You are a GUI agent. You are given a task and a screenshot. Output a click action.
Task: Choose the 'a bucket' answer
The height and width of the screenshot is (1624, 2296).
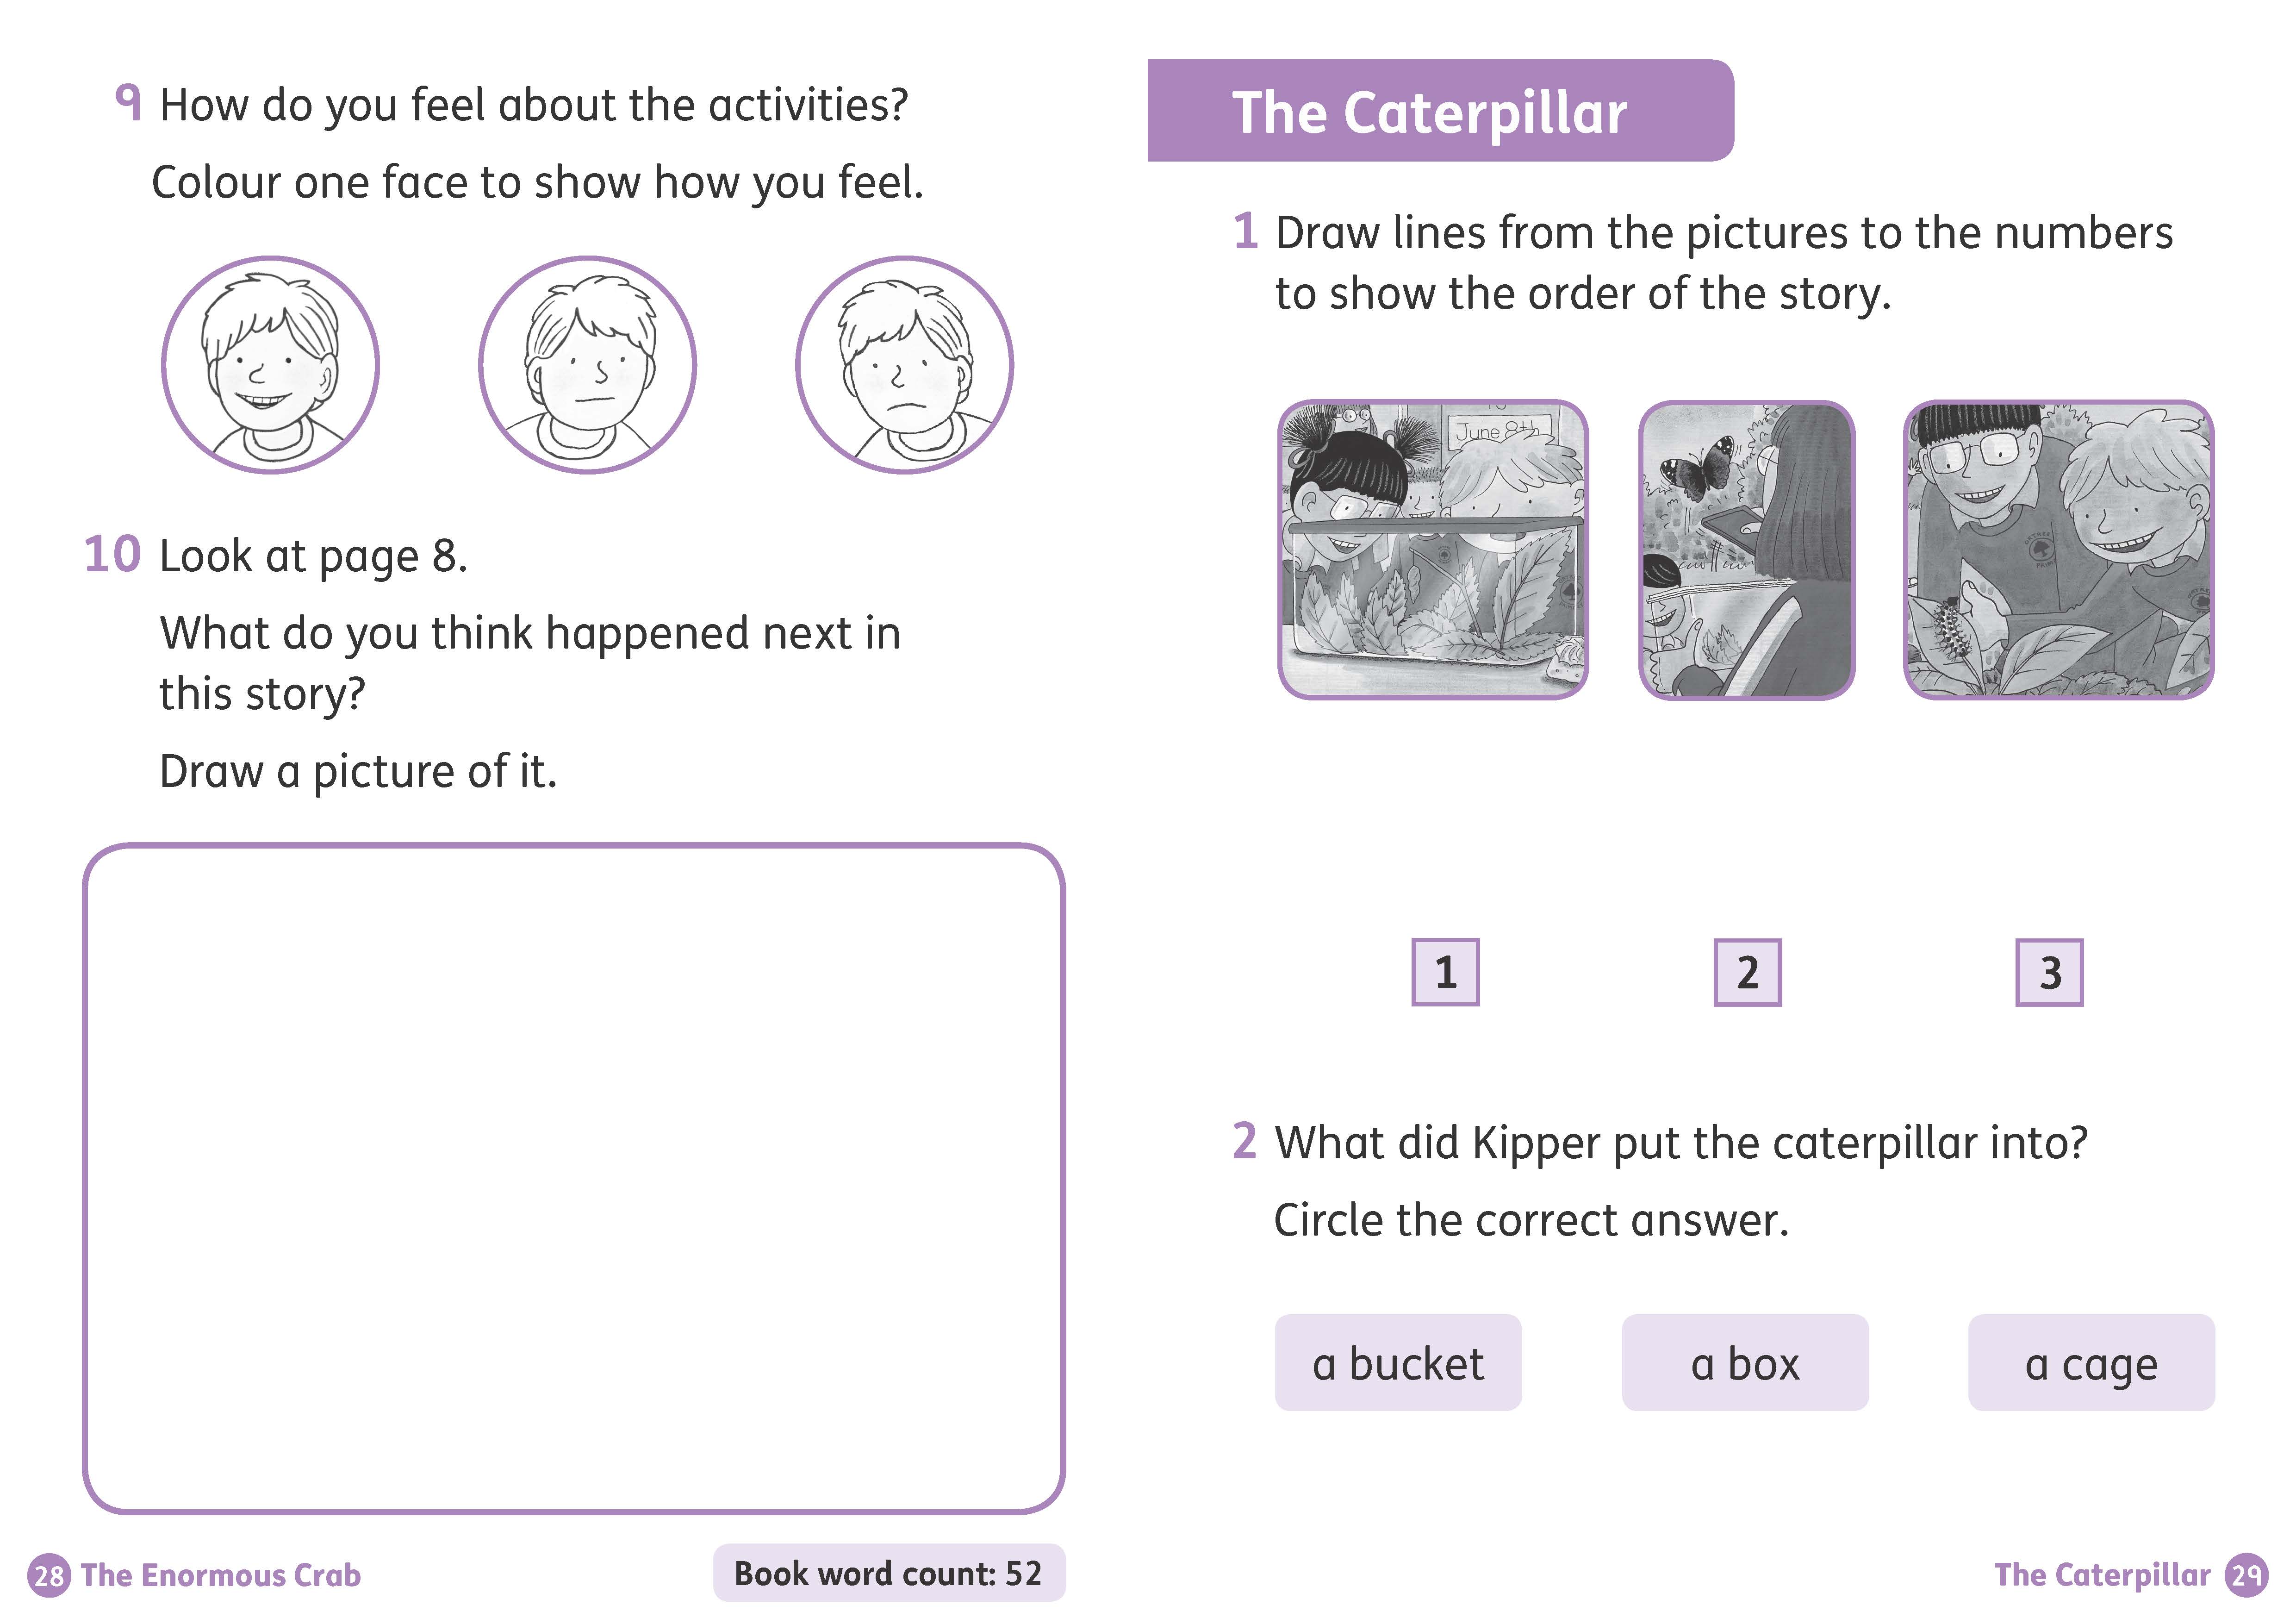[1398, 1363]
